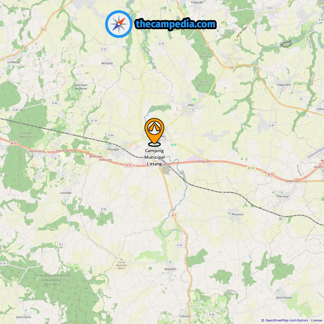
Task: Click the D 24 road shield near Boqueho
Action: (179, 245)
